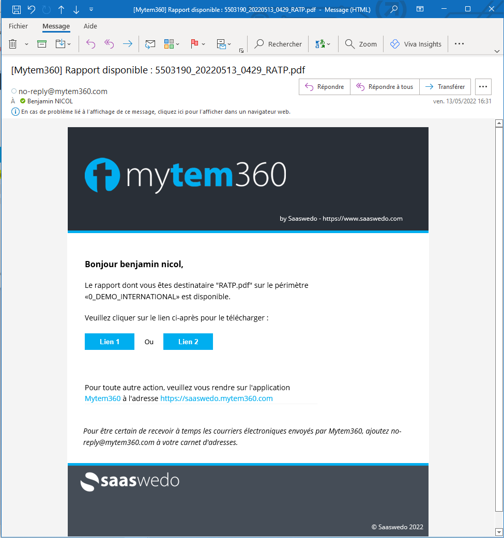Click the Save icon in title bar
The image size is (504, 538).
pos(16,10)
